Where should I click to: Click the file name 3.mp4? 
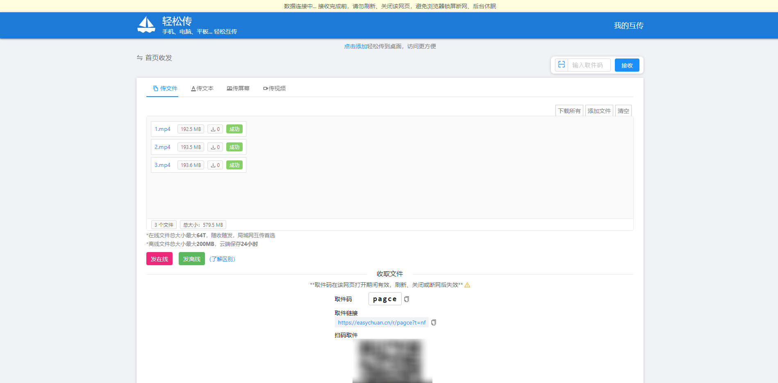162,165
